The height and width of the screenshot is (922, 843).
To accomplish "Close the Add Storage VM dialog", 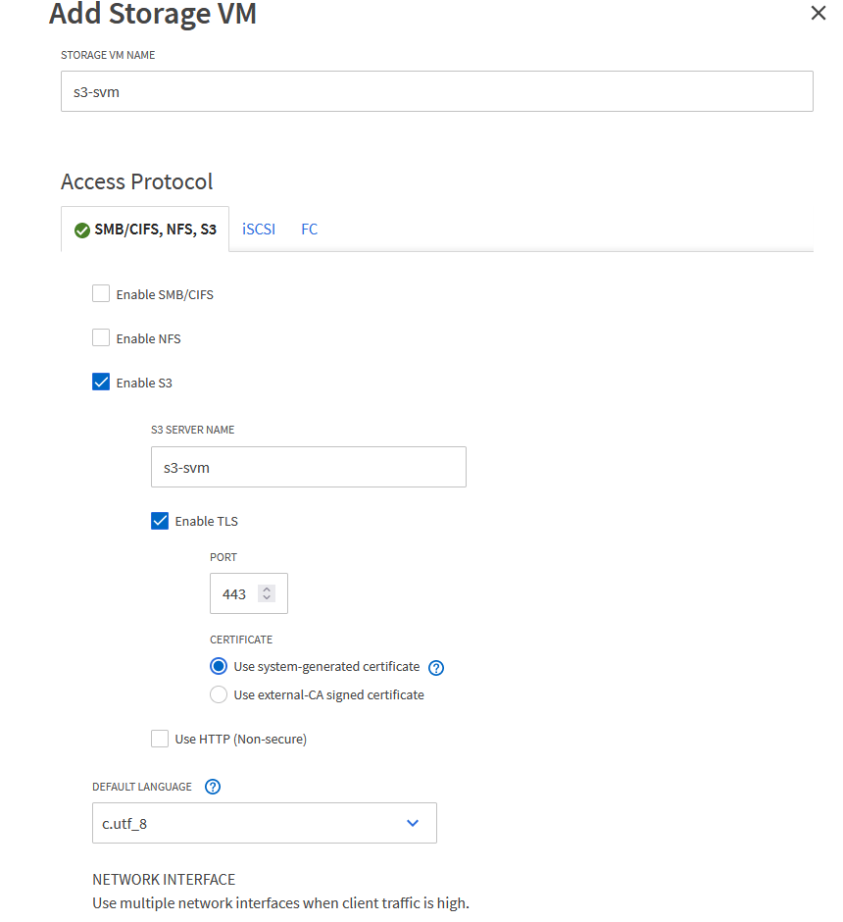I will [818, 14].
